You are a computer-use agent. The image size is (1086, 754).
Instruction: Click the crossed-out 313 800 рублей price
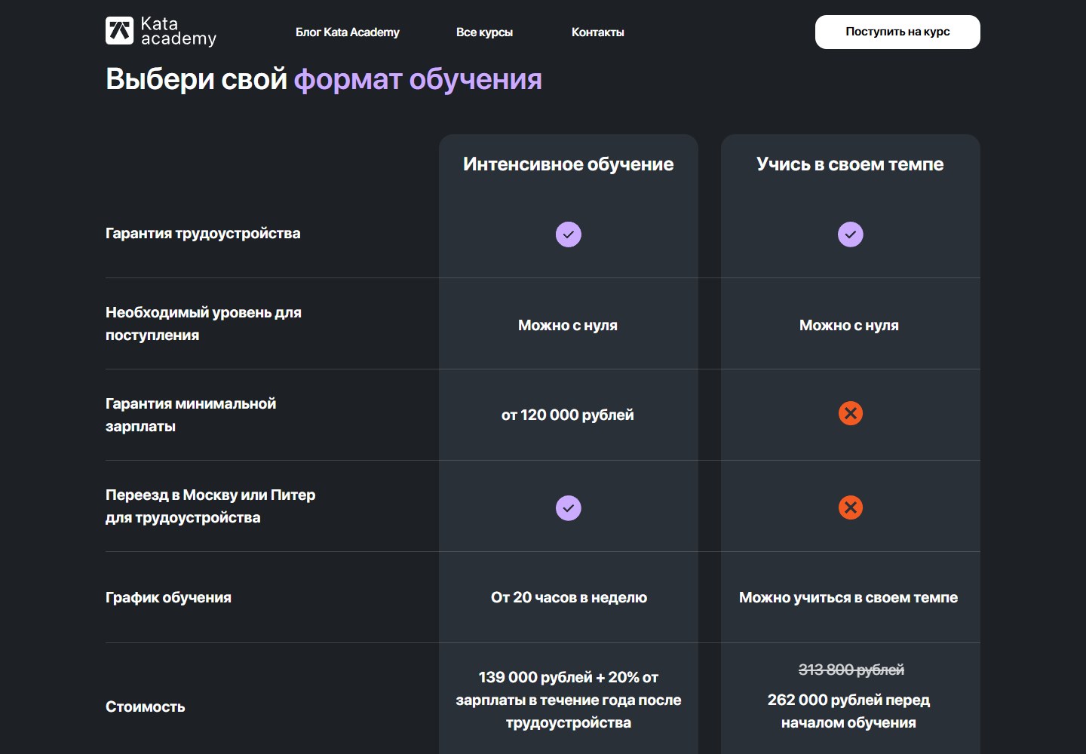click(851, 670)
